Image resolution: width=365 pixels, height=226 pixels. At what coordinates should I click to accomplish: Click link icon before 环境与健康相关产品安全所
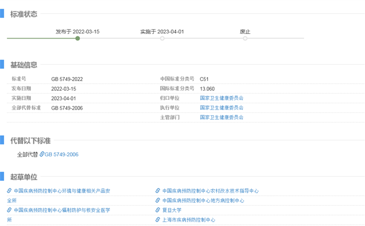(9, 191)
